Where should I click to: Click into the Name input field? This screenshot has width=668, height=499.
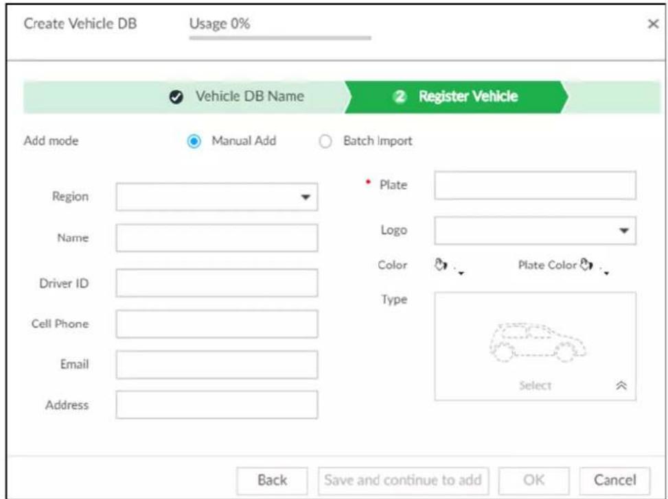pos(217,238)
